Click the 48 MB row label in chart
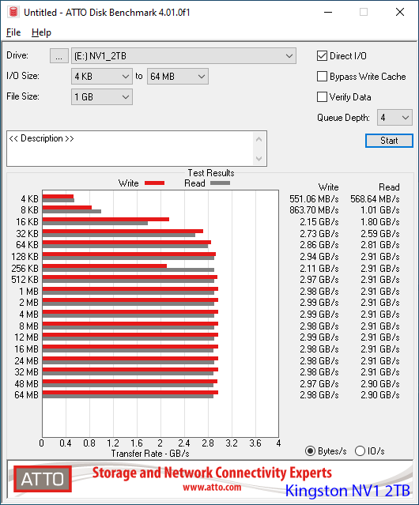This screenshot has height=505, width=419. [x=26, y=384]
